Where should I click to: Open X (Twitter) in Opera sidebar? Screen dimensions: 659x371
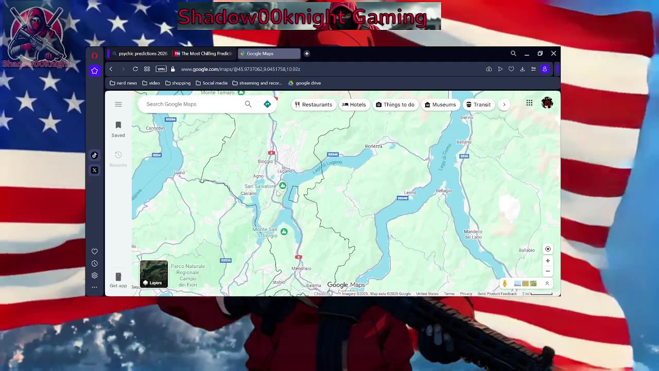[94, 170]
